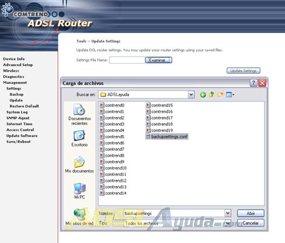Select the comtrend14 file

(x=113, y=193)
